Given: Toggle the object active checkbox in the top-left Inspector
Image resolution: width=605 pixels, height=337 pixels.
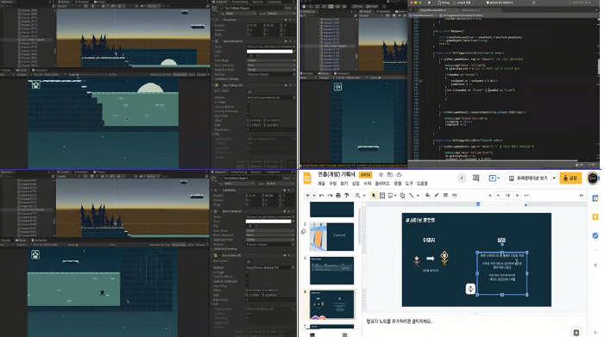Looking at the screenshot, I should pos(221,8).
